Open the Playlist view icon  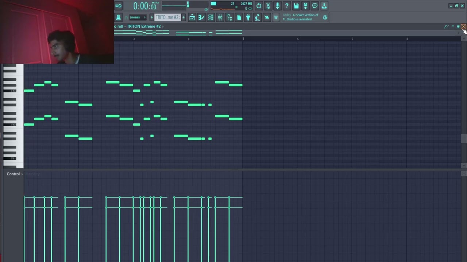(192, 17)
